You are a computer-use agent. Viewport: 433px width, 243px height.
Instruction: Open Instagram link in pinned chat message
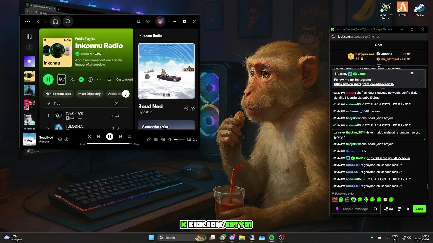tap(364, 84)
